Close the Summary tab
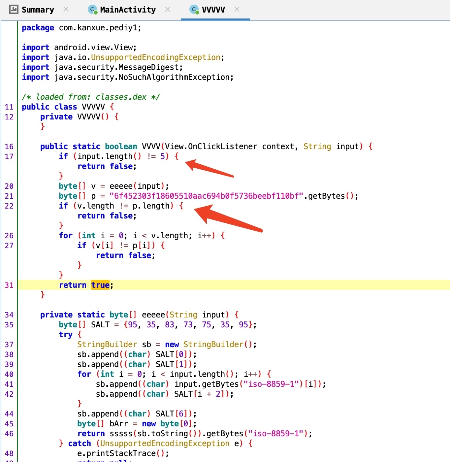 click(x=66, y=10)
